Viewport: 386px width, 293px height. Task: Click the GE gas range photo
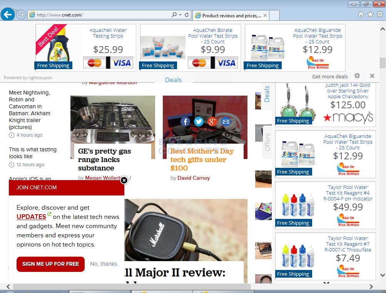[113, 119]
